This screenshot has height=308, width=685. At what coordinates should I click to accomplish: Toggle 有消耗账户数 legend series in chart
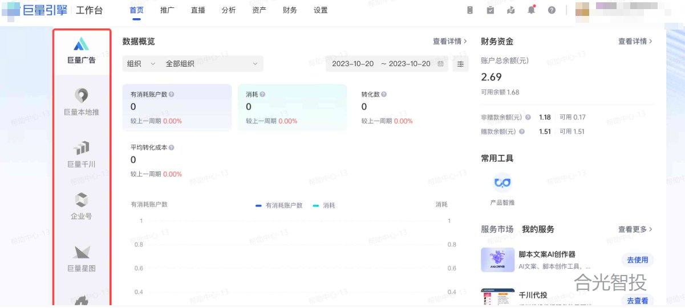[279, 206]
